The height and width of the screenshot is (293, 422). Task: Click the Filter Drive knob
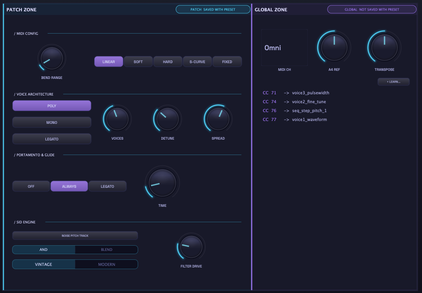pyautogui.click(x=191, y=247)
